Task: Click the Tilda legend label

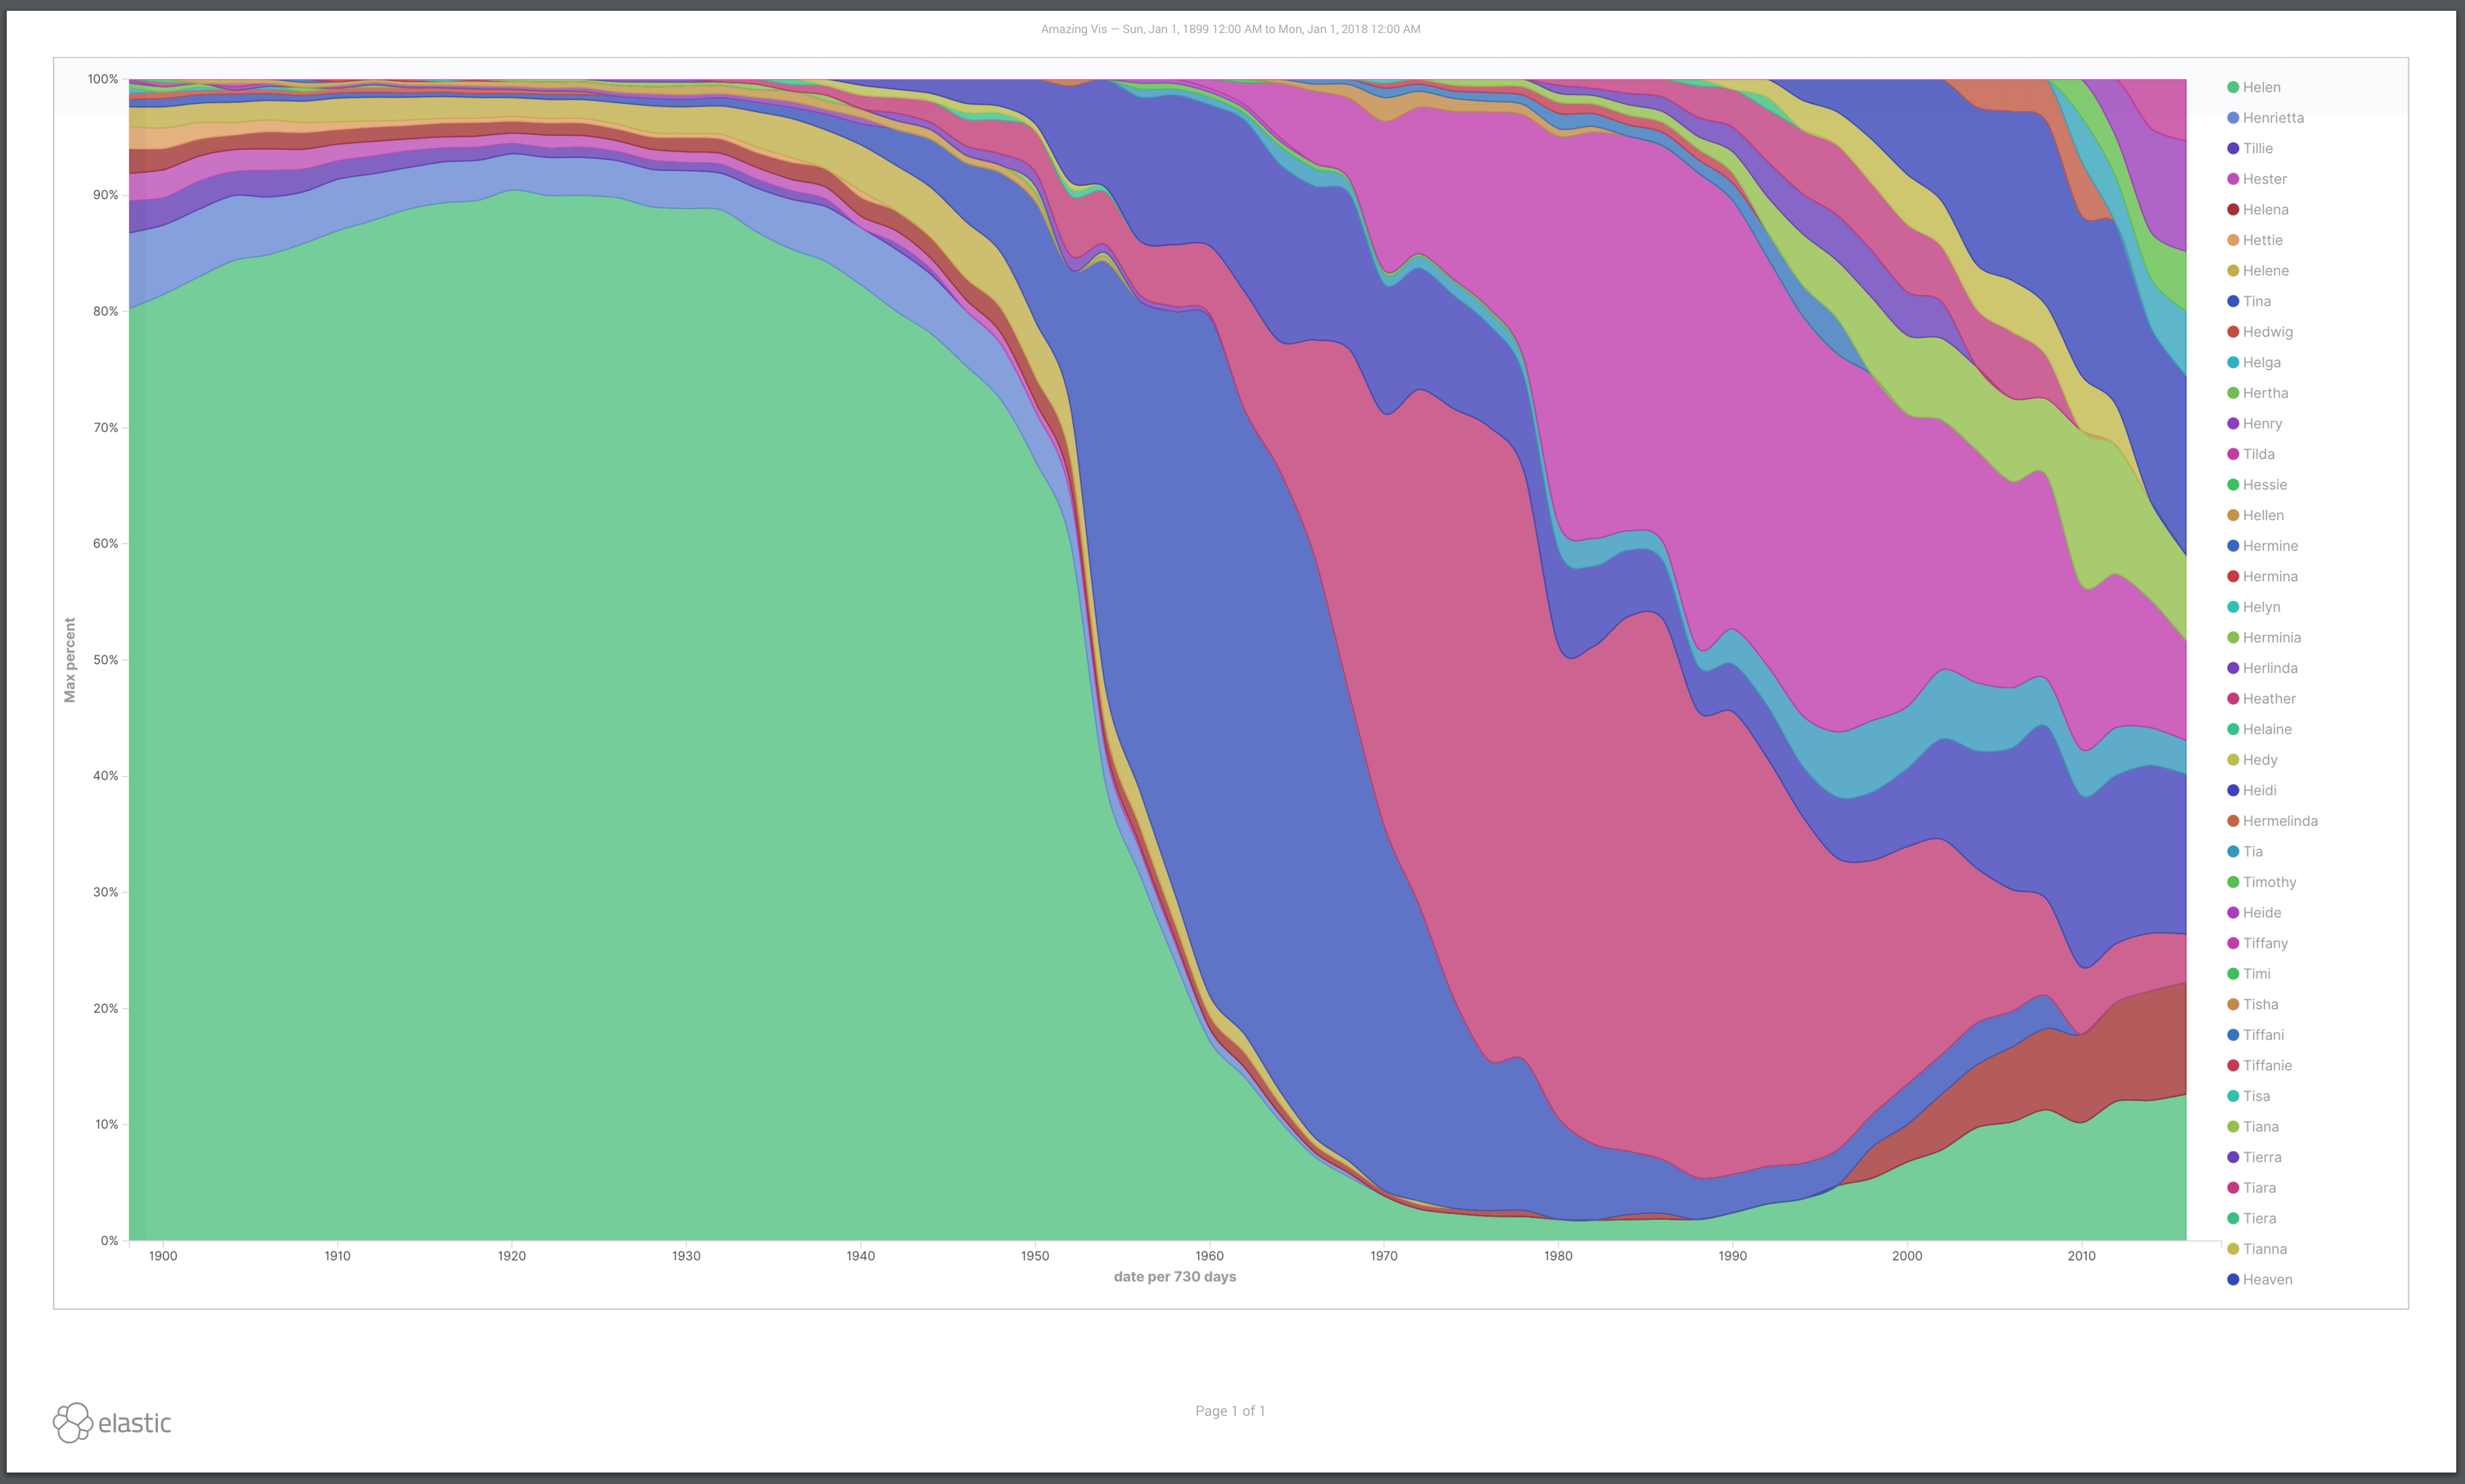Action: click(x=2258, y=453)
